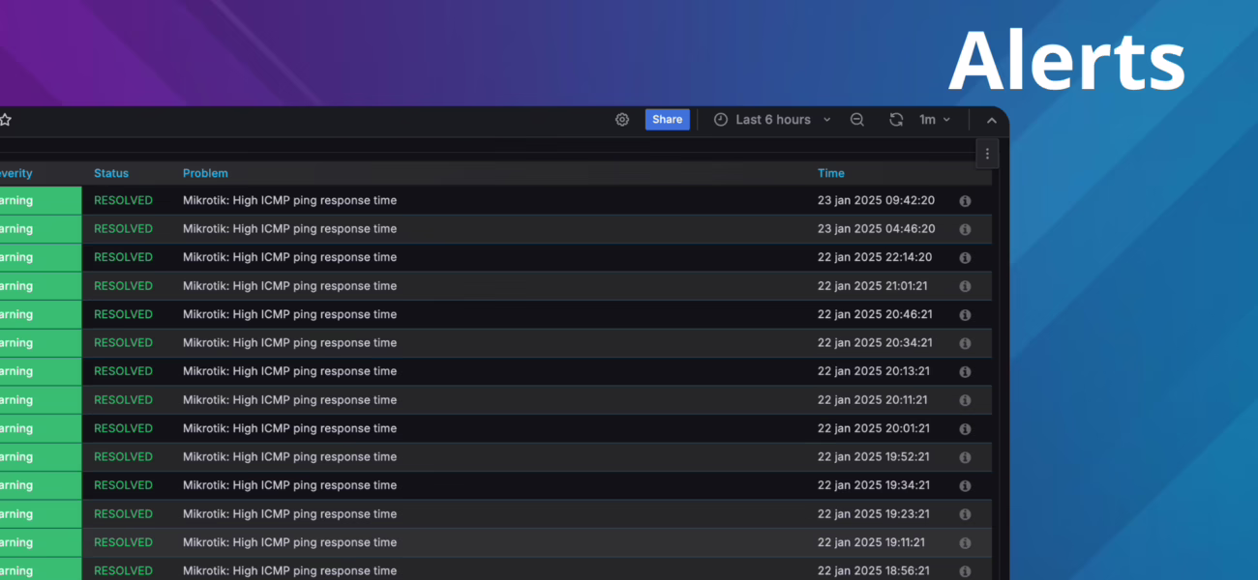Click info icon for 23 jan 04:46:20 alert

[x=965, y=230]
